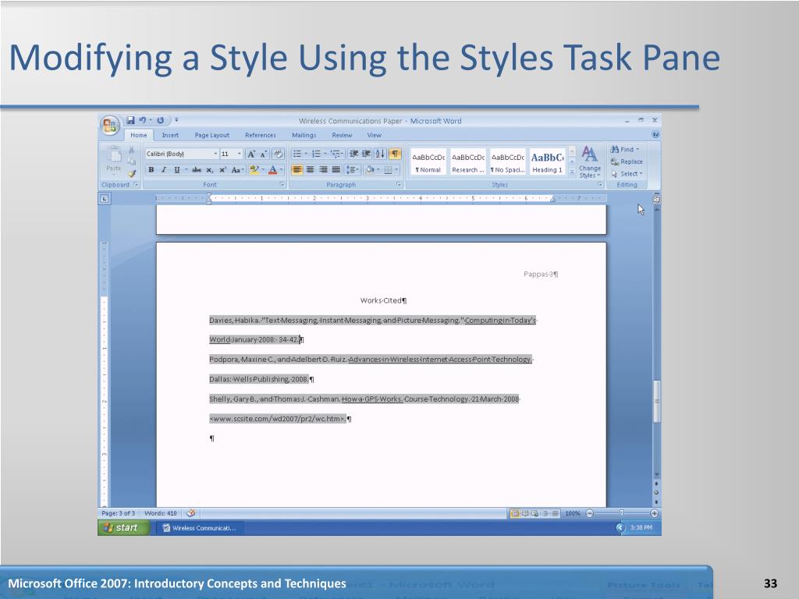Apply superscript formatting
799x599 pixels.
(x=222, y=170)
